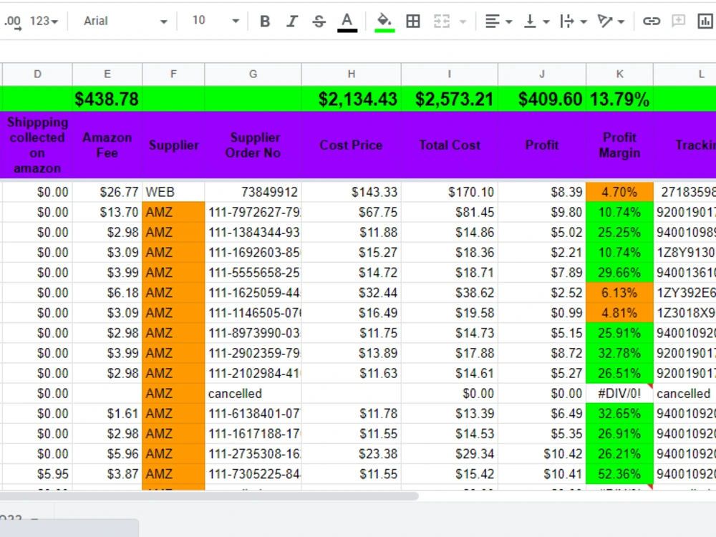
Task: Select column D header
Action: [x=37, y=74]
